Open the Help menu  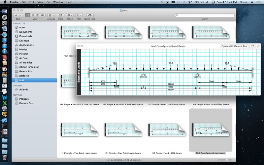[x=69, y=2]
